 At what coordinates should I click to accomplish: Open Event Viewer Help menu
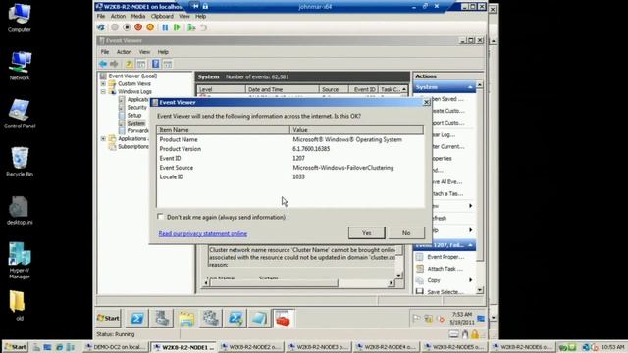tap(163, 52)
